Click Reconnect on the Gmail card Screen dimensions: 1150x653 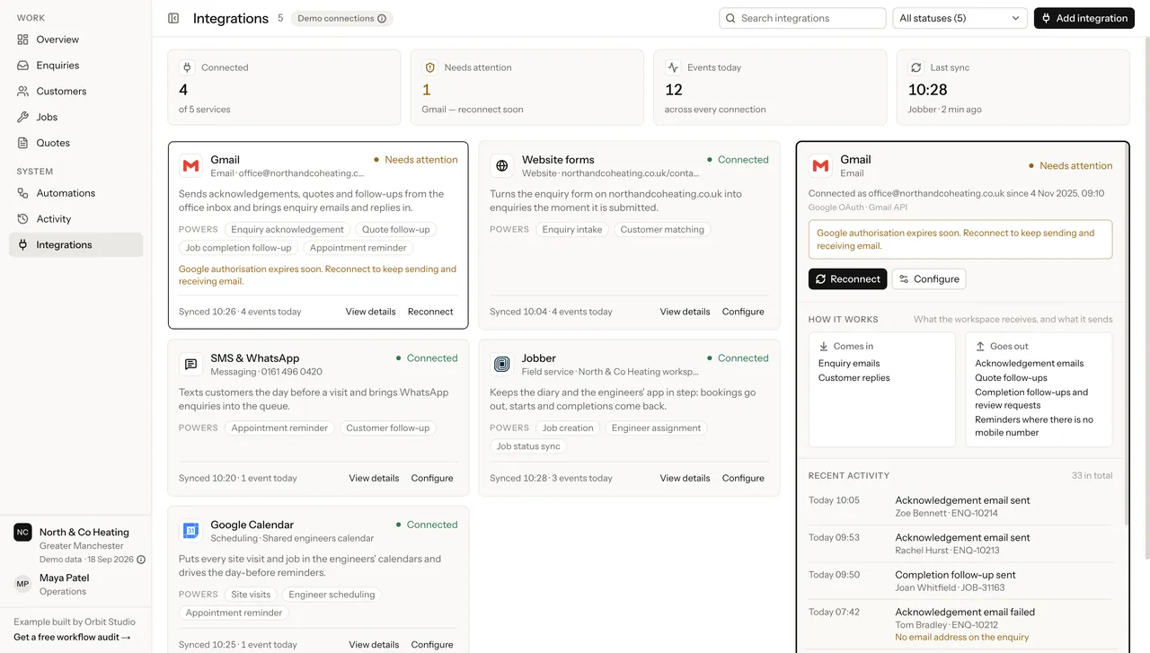coord(430,312)
